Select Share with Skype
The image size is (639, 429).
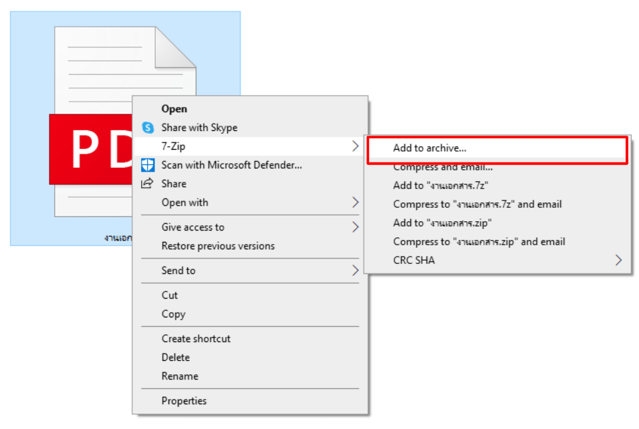click(250, 128)
